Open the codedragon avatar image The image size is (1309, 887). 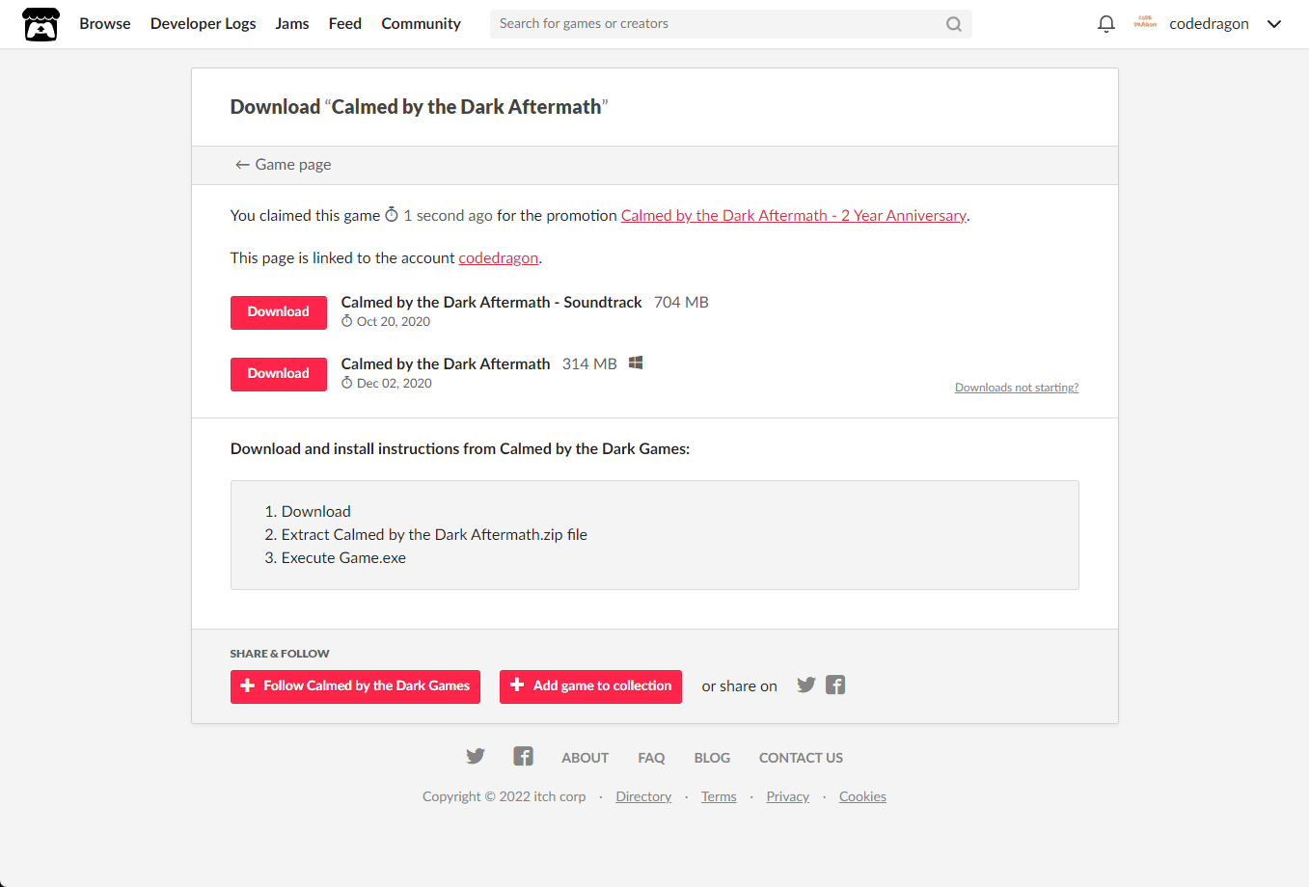[1145, 23]
